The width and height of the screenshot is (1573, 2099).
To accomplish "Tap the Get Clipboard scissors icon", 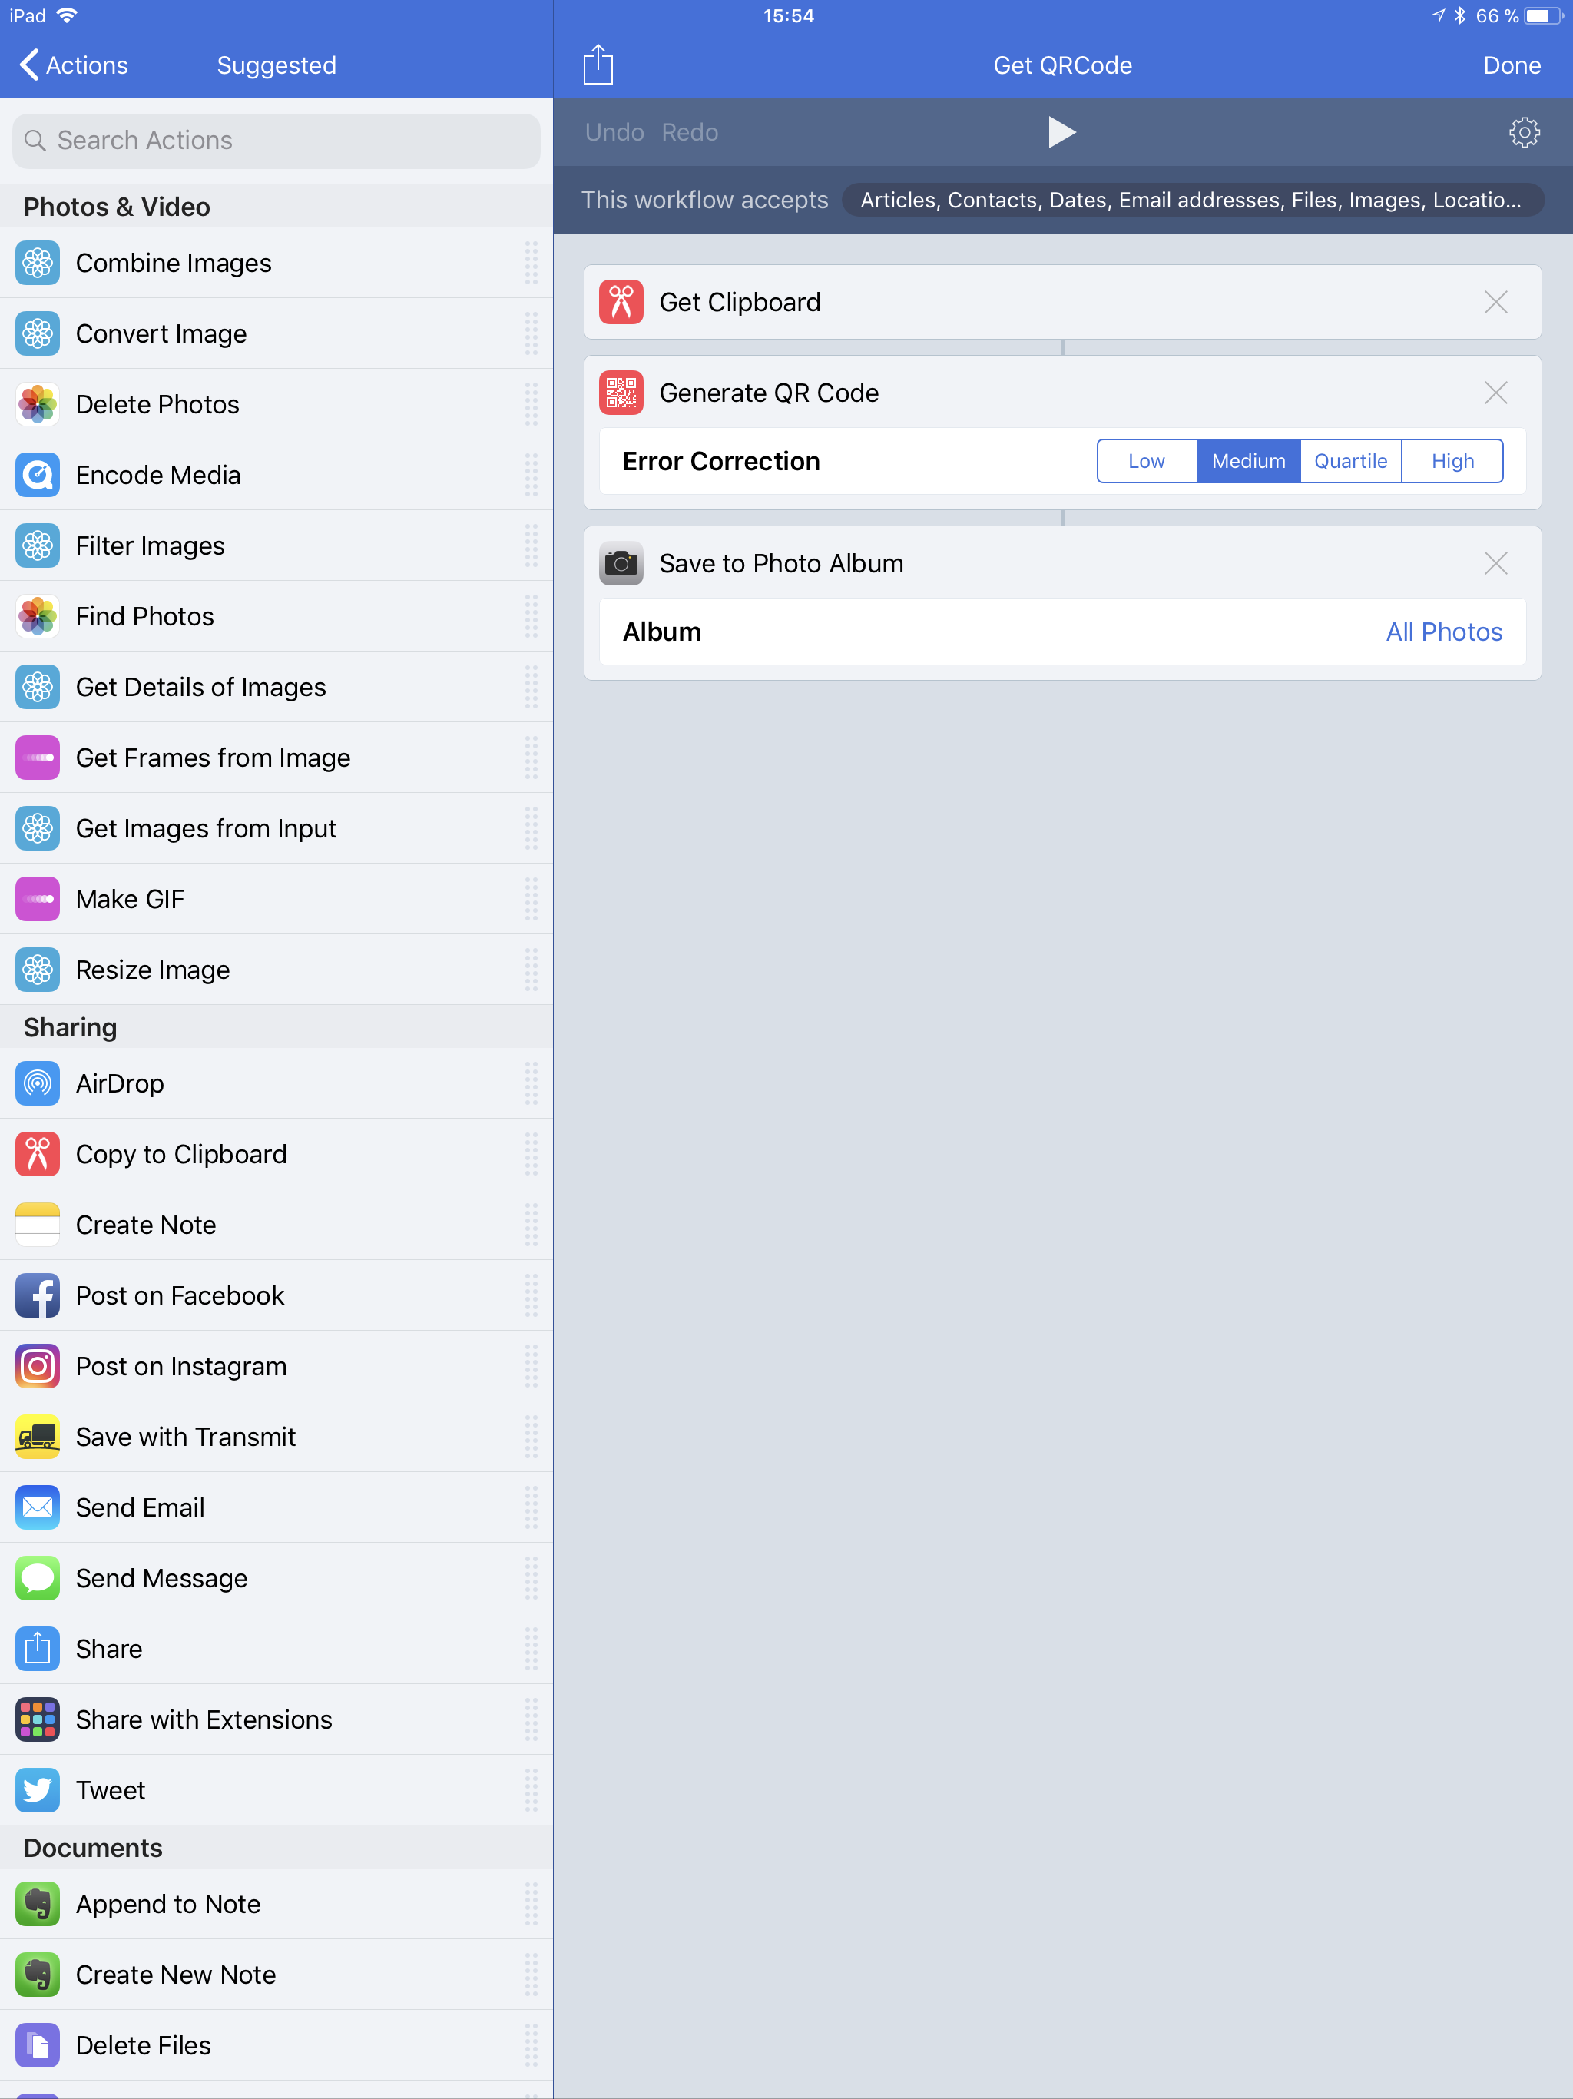I will pyautogui.click(x=621, y=302).
